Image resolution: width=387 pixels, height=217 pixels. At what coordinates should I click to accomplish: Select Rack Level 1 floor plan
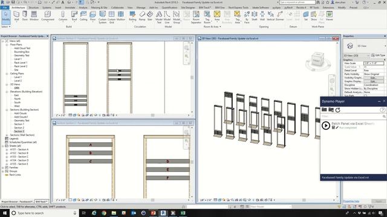click(21, 63)
